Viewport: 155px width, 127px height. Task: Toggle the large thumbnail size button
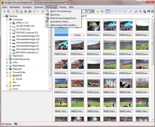click(x=92, y=11)
